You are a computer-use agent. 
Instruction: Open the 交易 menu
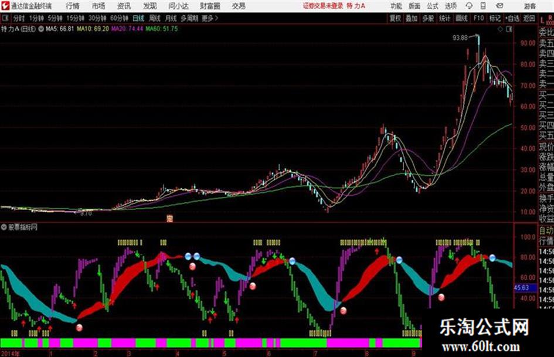pos(239,6)
